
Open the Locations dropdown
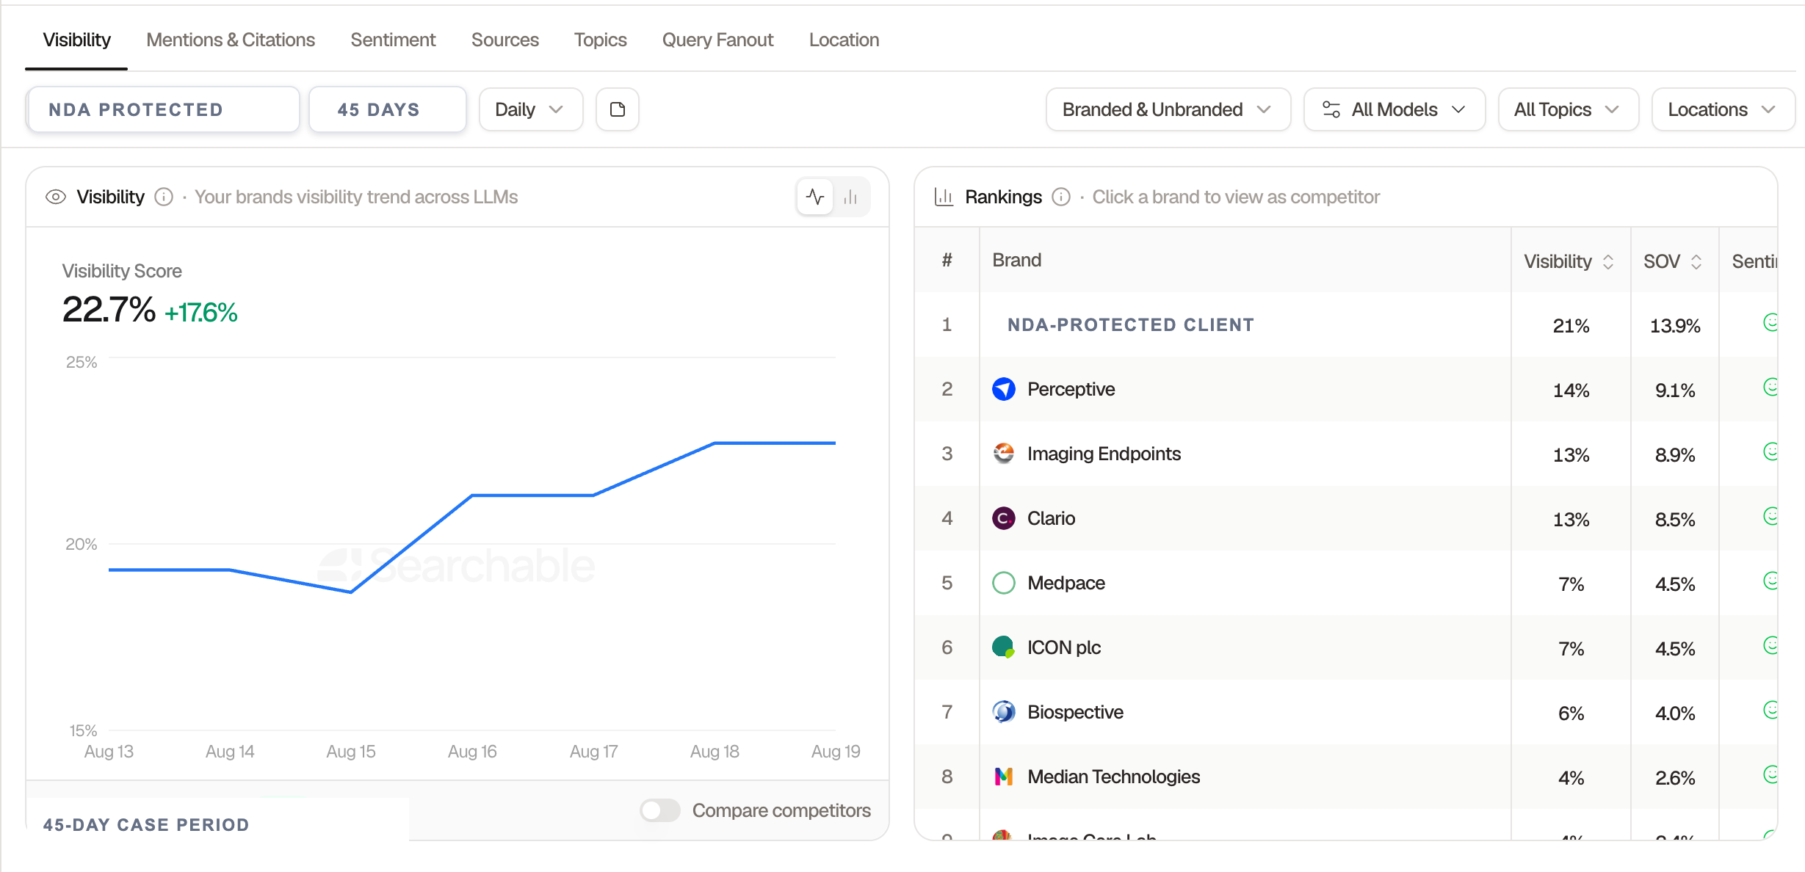[1723, 109]
